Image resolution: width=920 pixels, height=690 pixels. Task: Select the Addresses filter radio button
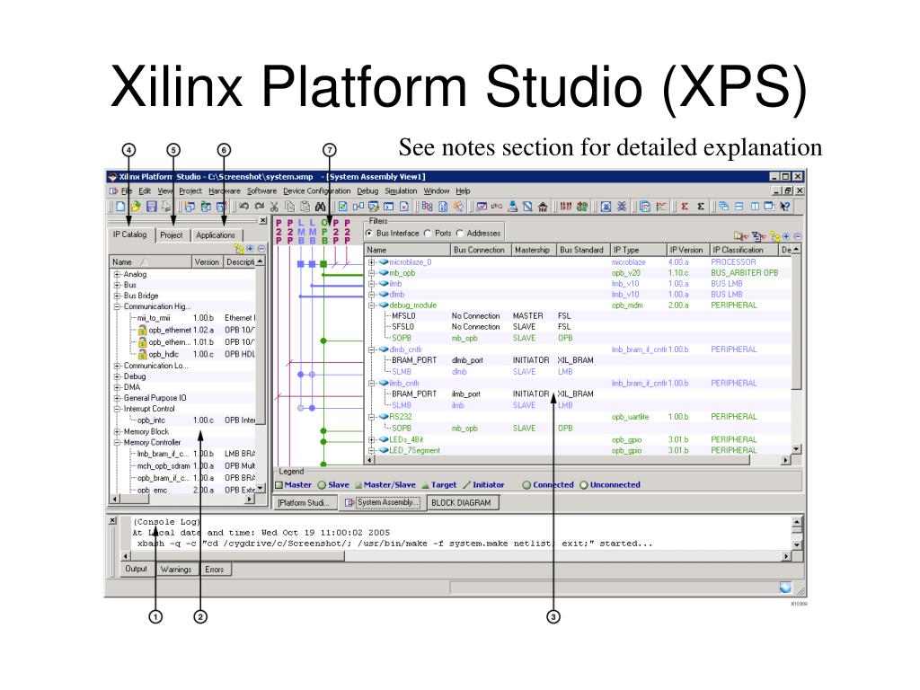click(459, 233)
